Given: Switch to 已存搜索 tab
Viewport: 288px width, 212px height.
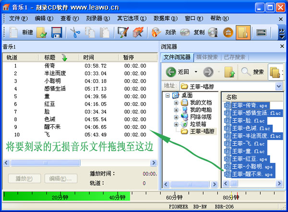Looking at the screenshot, I should [235, 57].
